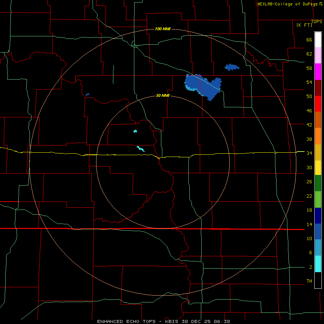Click the "[K FT]" units label
This screenshot has height=324, width=324.
304,25
